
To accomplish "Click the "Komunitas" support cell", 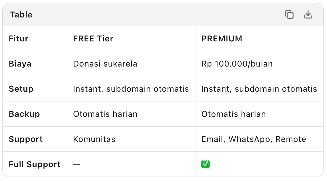I will coord(94,139).
